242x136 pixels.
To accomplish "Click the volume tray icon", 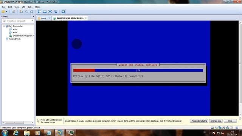I will point(222,133).
